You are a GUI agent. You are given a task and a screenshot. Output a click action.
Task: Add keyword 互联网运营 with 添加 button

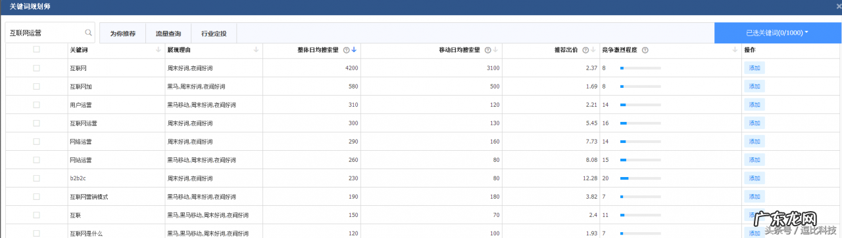tap(755, 123)
